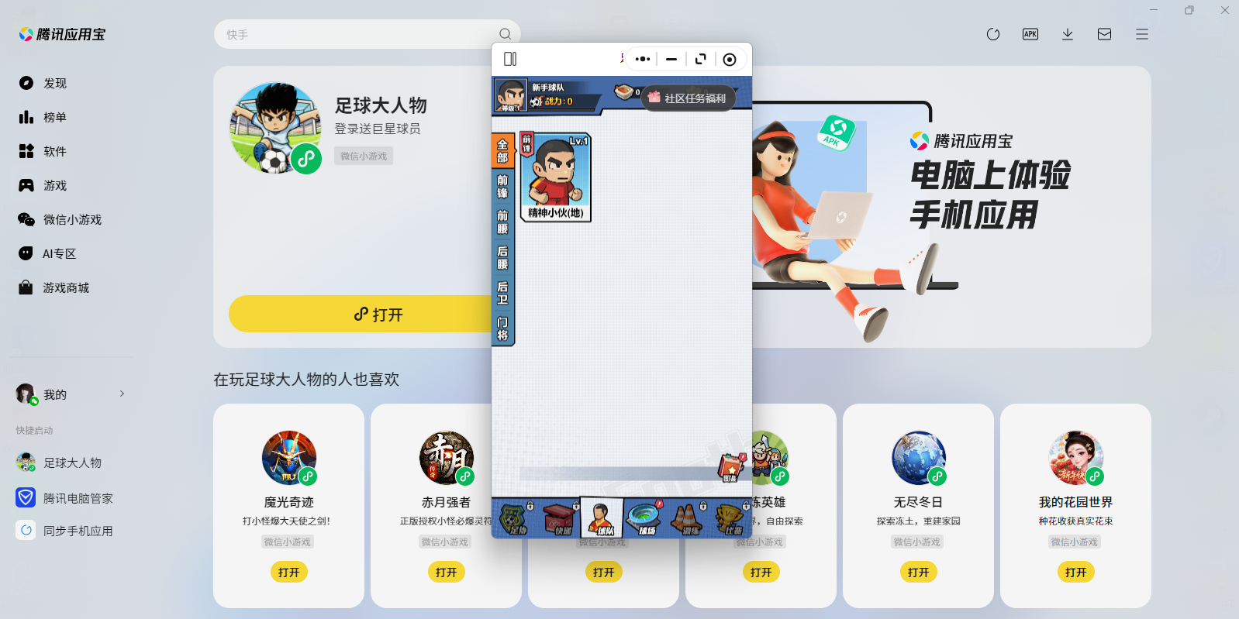
Task: Open the downloads arrow icon
Action: pyautogui.click(x=1067, y=34)
